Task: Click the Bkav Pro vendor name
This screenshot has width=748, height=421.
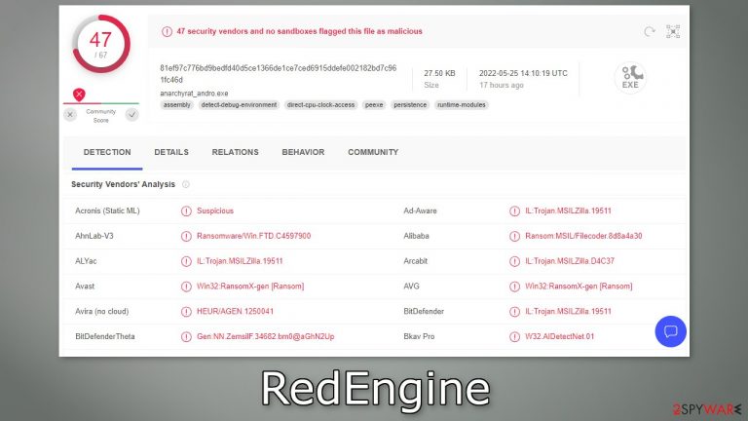Action: pyautogui.click(x=419, y=336)
